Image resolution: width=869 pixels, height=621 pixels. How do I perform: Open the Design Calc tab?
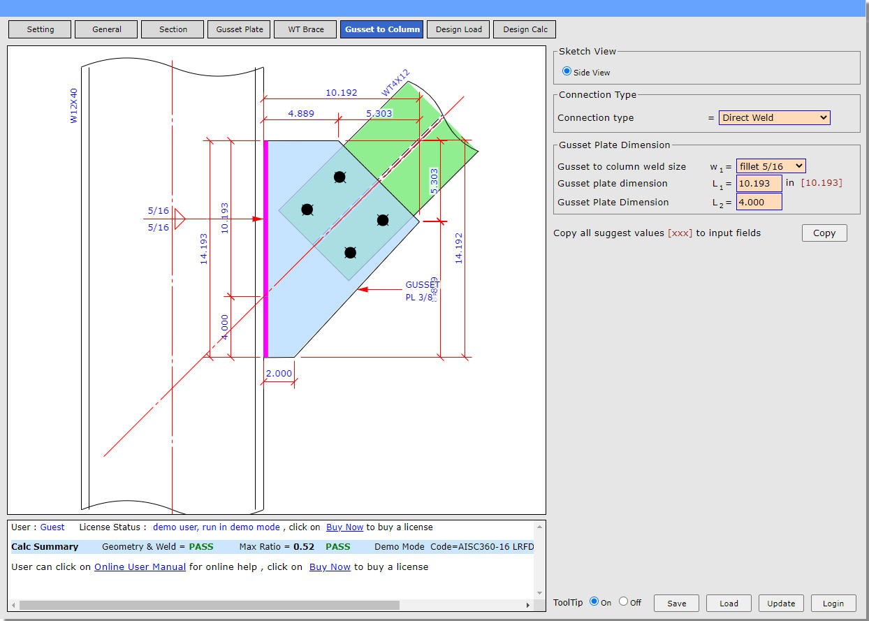[x=525, y=29]
